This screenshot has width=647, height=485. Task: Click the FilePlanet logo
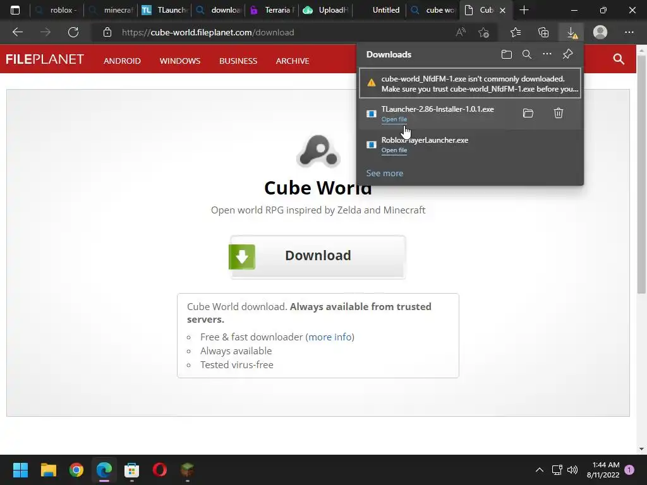pyautogui.click(x=45, y=59)
